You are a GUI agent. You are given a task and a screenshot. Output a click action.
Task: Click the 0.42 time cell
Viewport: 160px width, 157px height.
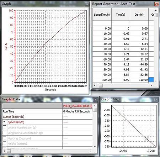[121, 33]
